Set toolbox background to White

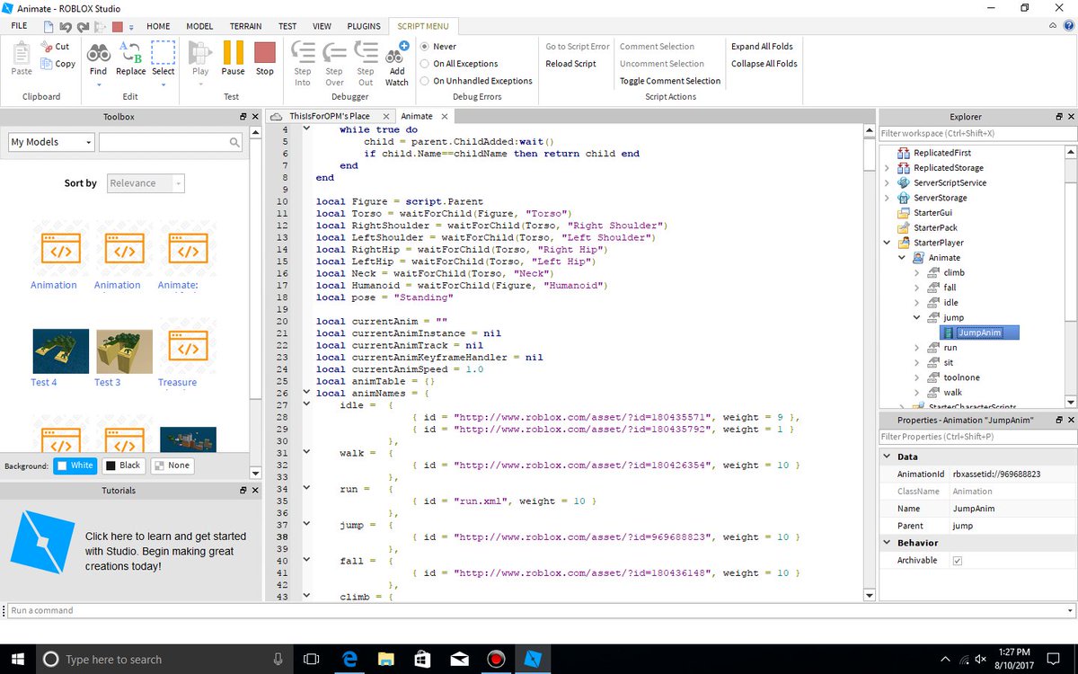click(75, 466)
